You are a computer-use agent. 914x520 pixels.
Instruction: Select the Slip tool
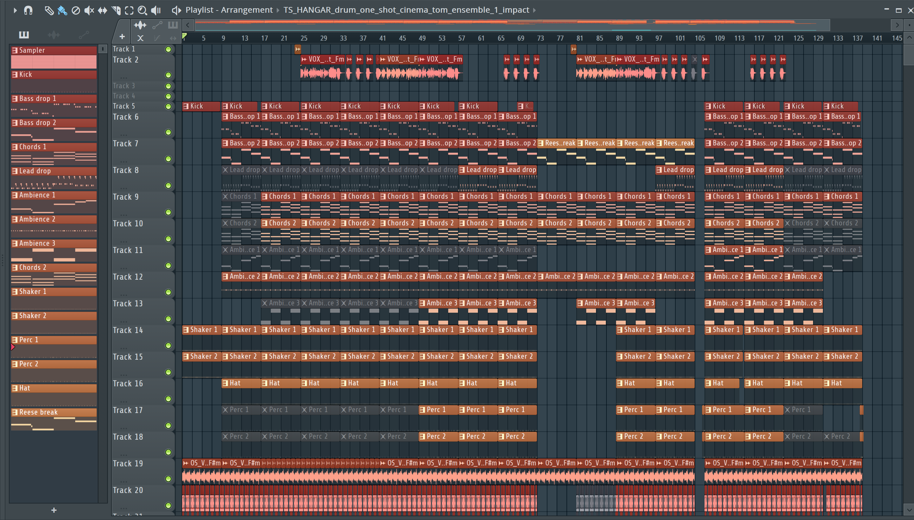pos(103,10)
